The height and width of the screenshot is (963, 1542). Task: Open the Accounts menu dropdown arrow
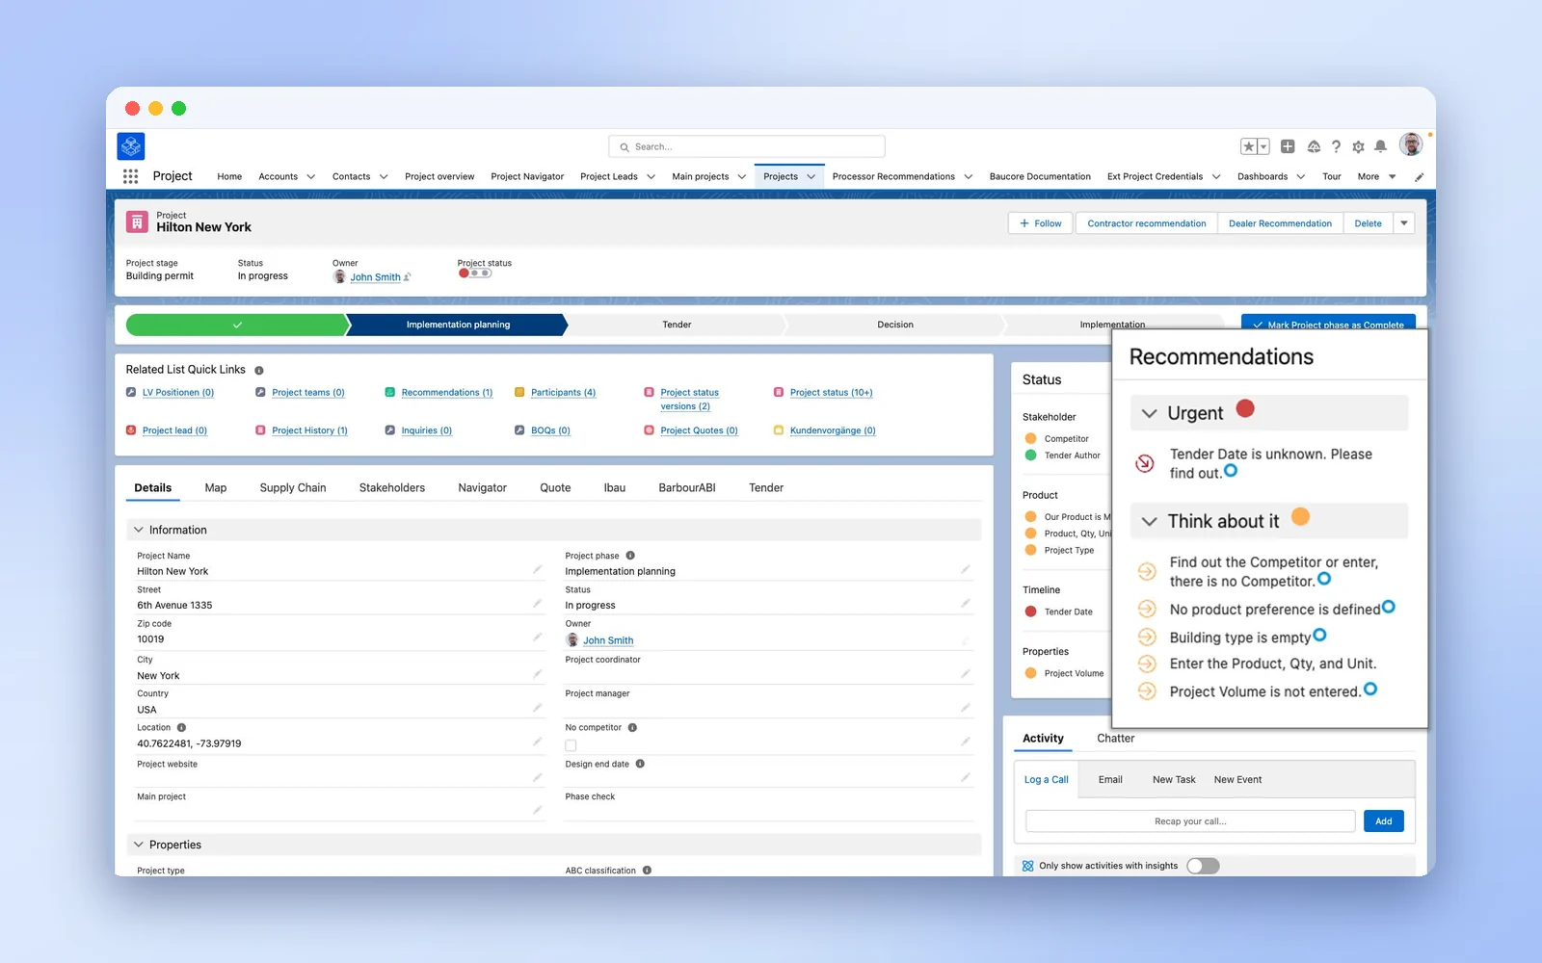coord(310,177)
